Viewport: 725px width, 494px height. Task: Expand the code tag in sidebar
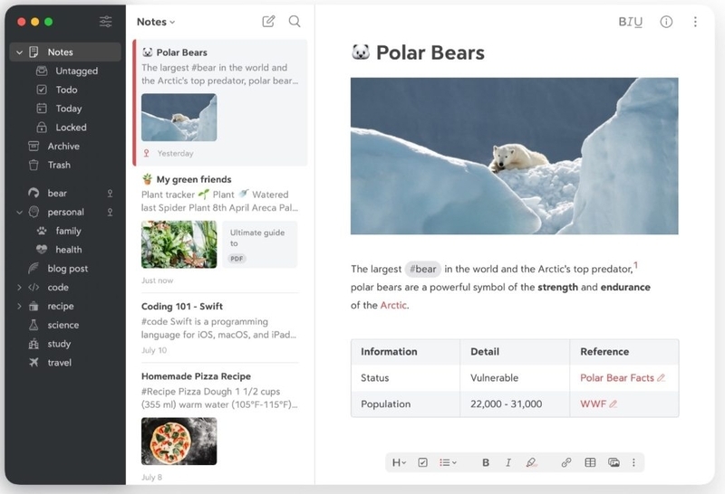[19, 287]
